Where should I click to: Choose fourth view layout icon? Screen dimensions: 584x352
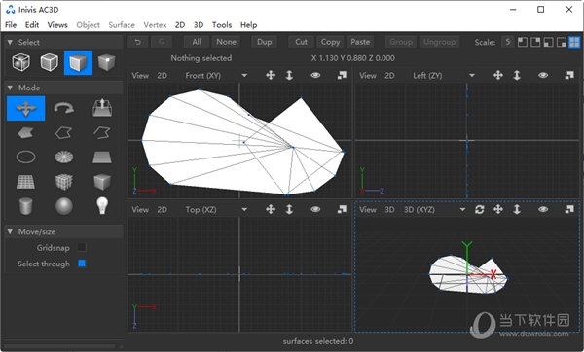pos(562,42)
